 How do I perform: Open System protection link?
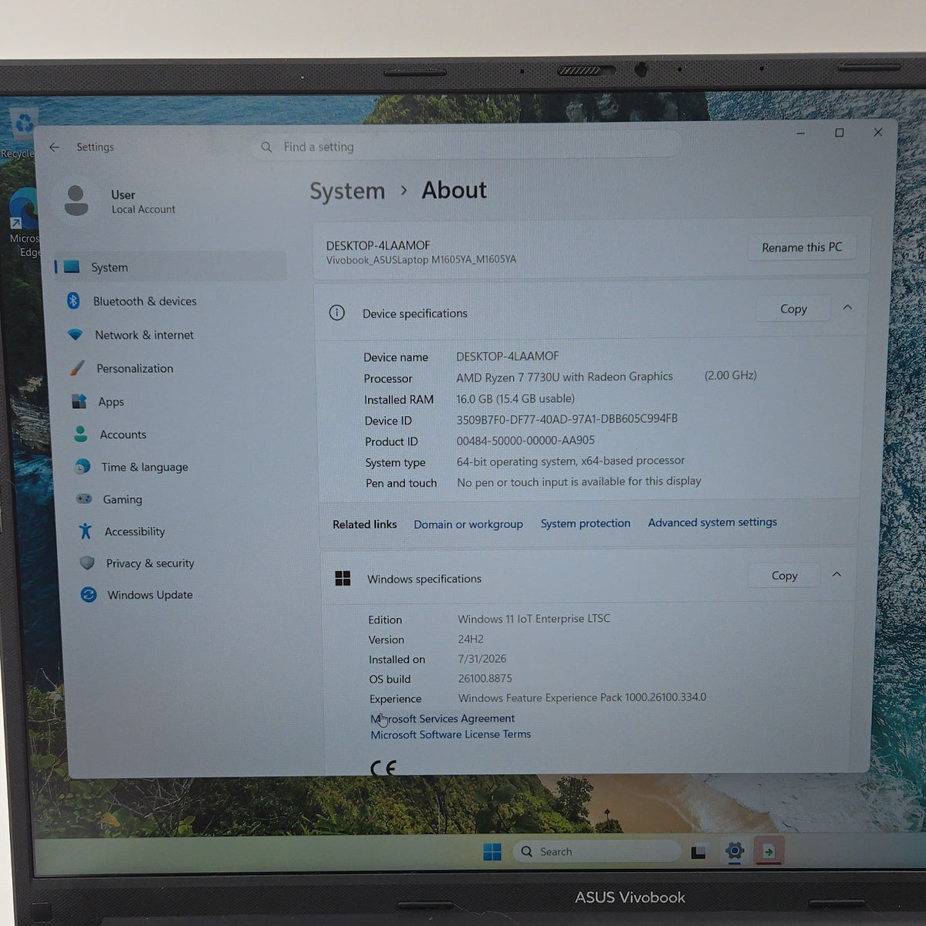585,523
